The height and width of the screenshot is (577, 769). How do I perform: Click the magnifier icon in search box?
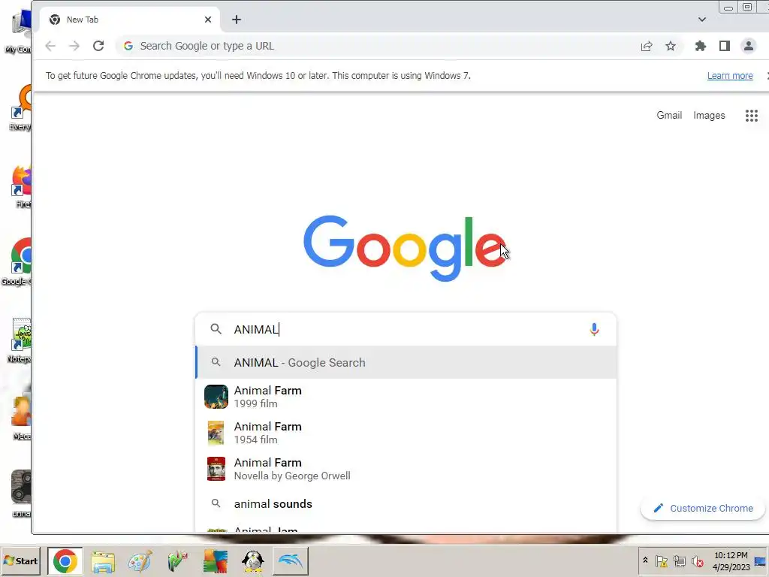pyautogui.click(x=216, y=329)
